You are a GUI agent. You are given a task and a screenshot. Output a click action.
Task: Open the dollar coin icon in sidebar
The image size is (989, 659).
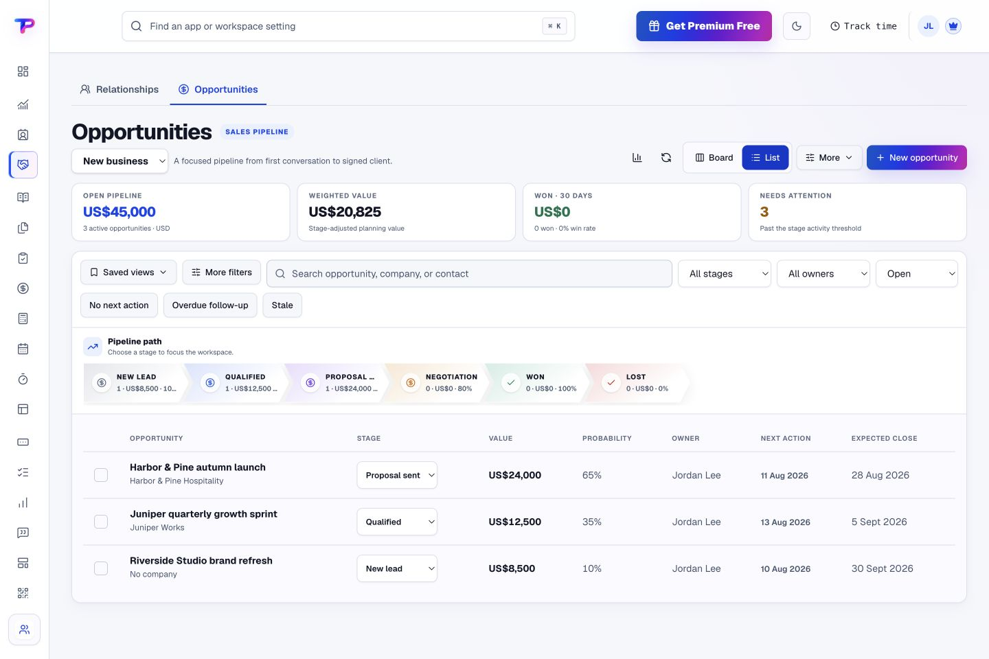point(23,288)
